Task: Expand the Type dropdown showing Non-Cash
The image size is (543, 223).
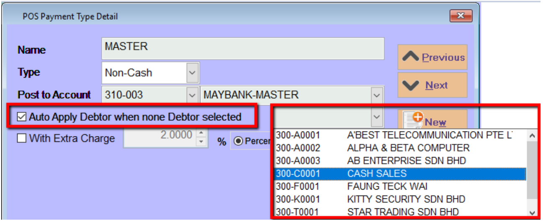Action: click(x=192, y=73)
